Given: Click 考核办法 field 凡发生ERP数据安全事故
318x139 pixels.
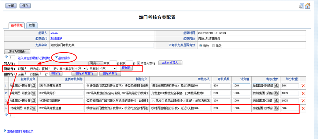Looking at the screenshot, I should 181,93.
